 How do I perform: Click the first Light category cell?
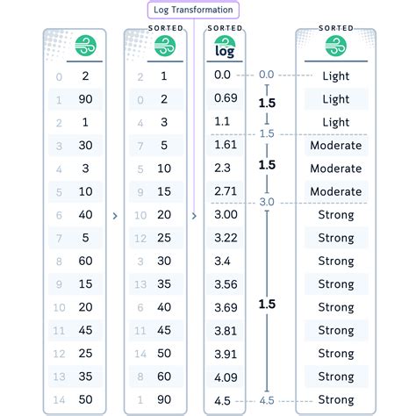(336, 76)
